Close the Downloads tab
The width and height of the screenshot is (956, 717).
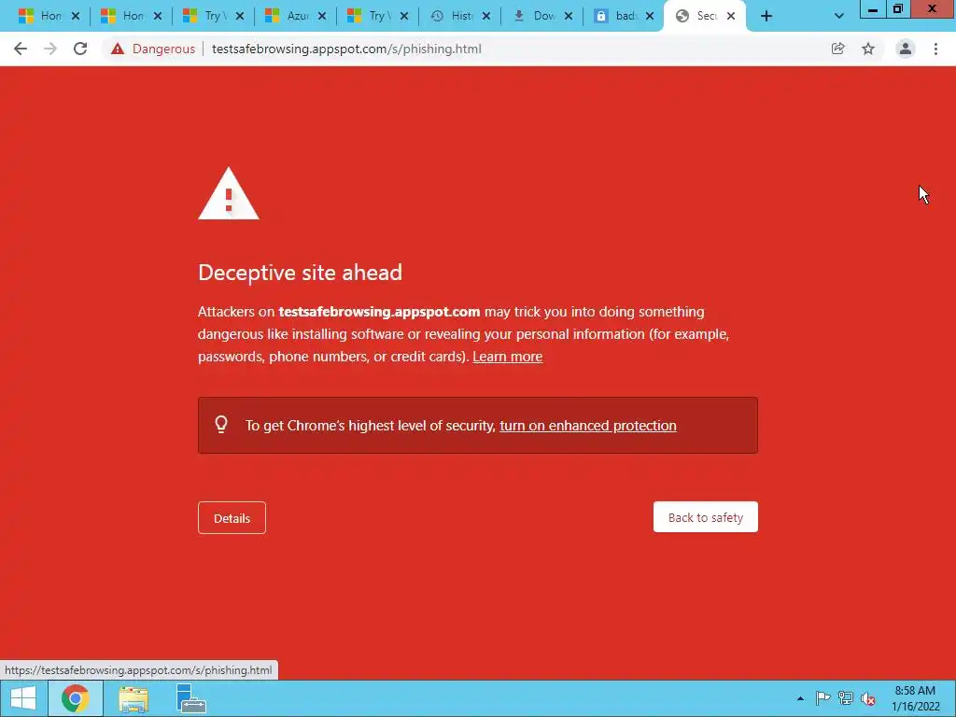(569, 16)
